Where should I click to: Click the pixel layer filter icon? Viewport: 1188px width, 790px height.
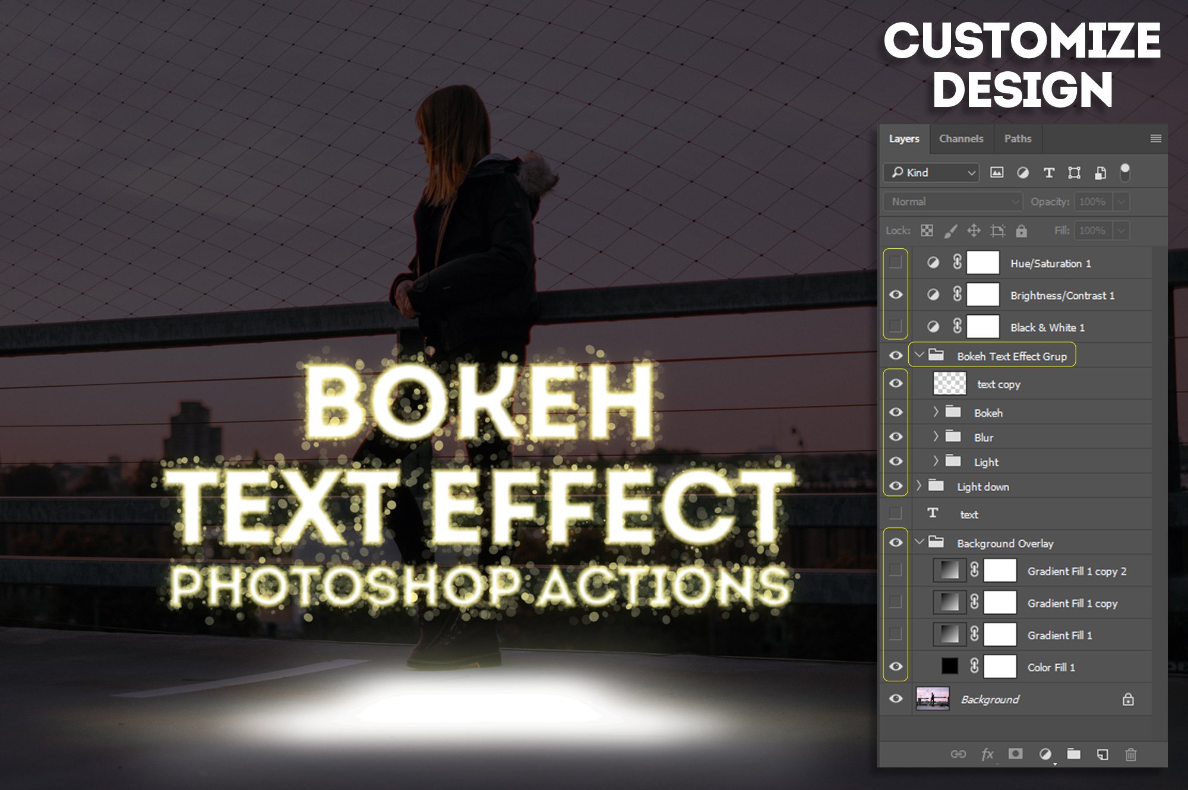pyautogui.click(x=997, y=172)
